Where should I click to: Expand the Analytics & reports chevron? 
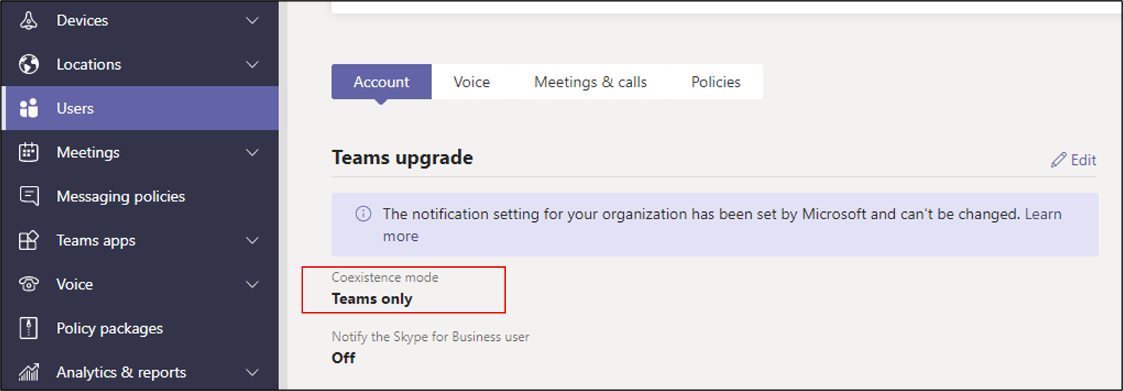252,372
